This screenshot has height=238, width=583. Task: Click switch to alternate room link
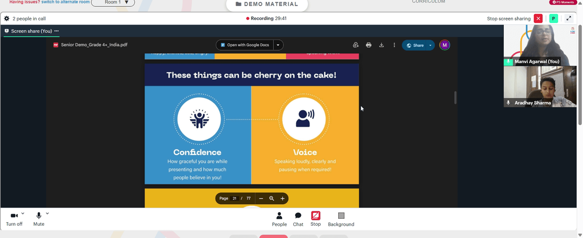65,2
